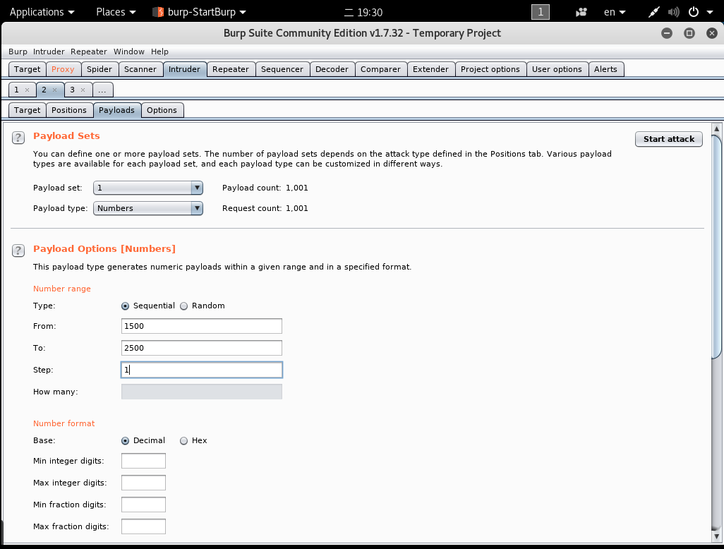Close Intruder attack tab 1
Viewport: 724px width, 549px height.
point(27,90)
